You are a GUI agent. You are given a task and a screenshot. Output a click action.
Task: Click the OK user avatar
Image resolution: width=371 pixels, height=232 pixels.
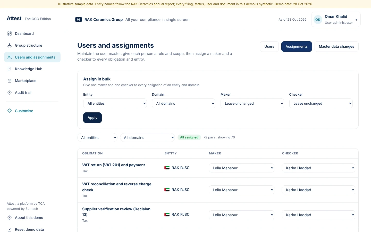click(x=318, y=20)
